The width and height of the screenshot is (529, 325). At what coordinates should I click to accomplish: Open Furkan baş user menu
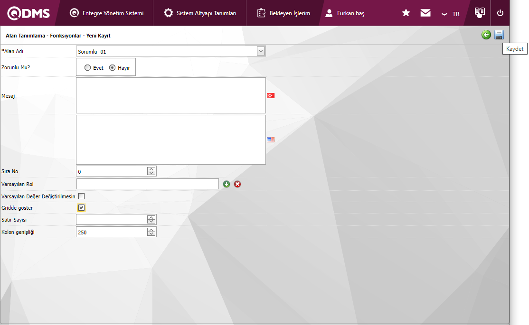(x=344, y=13)
